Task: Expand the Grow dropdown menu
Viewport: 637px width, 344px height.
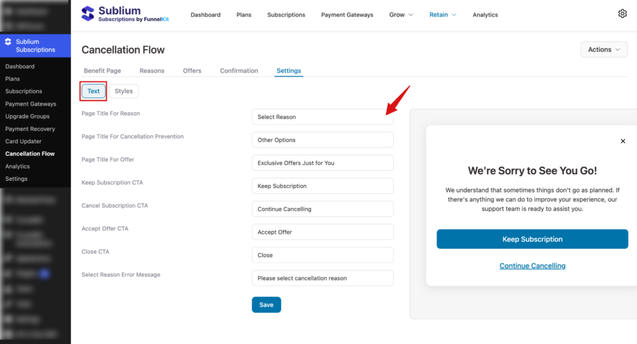Action: (x=401, y=15)
